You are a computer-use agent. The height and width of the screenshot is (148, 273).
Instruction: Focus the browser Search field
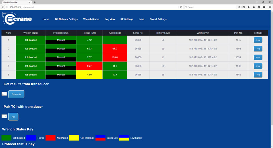point(210,7)
